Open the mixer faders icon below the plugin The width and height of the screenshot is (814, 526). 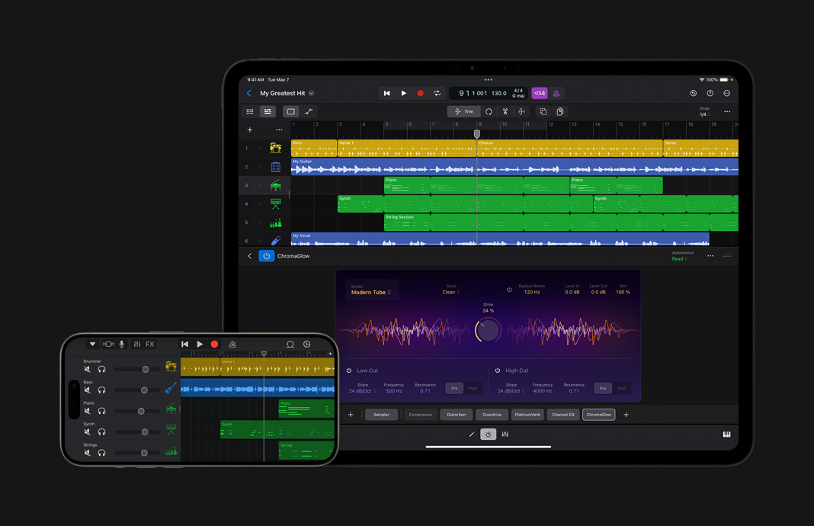pos(505,433)
